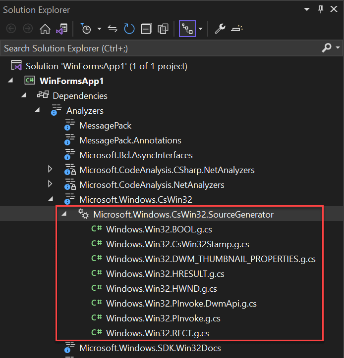Collapse Microsoft.Windows.CsWin32.SourceGenerator node
Viewport: 344px width, 358px height.
(64, 214)
